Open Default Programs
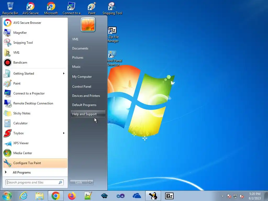The height and width of the screenshot is (201, 268). (x=88, y=105)
